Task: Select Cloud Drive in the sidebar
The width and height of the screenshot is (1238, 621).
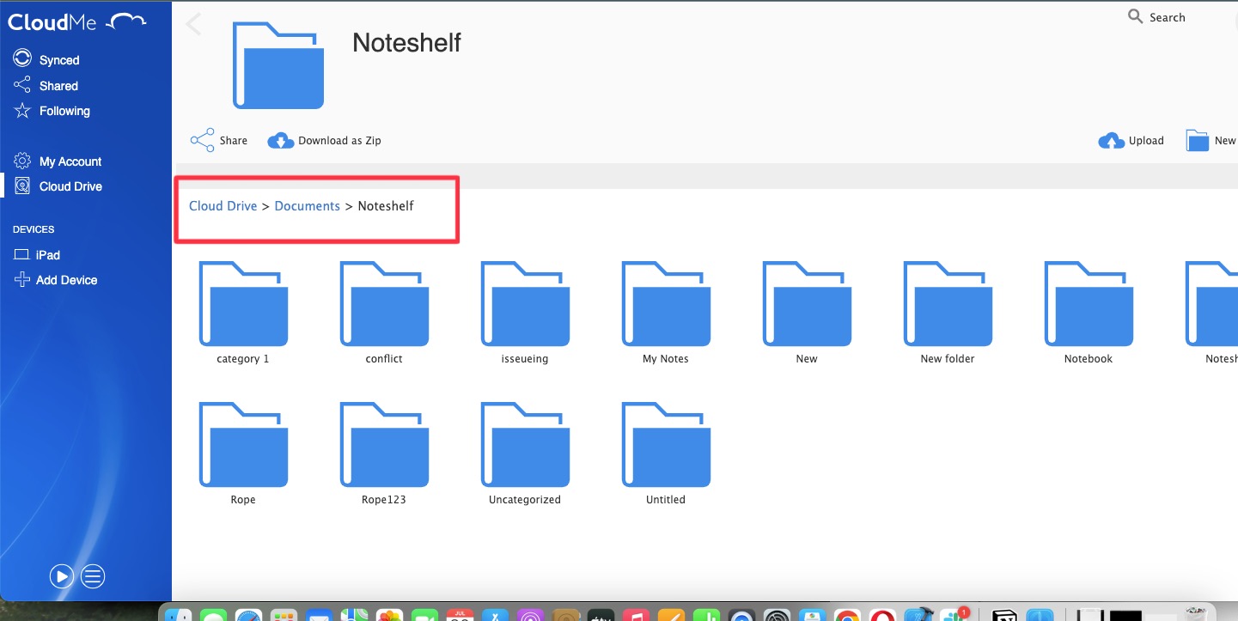Action: pyautogui.click(x=58, y=186)
